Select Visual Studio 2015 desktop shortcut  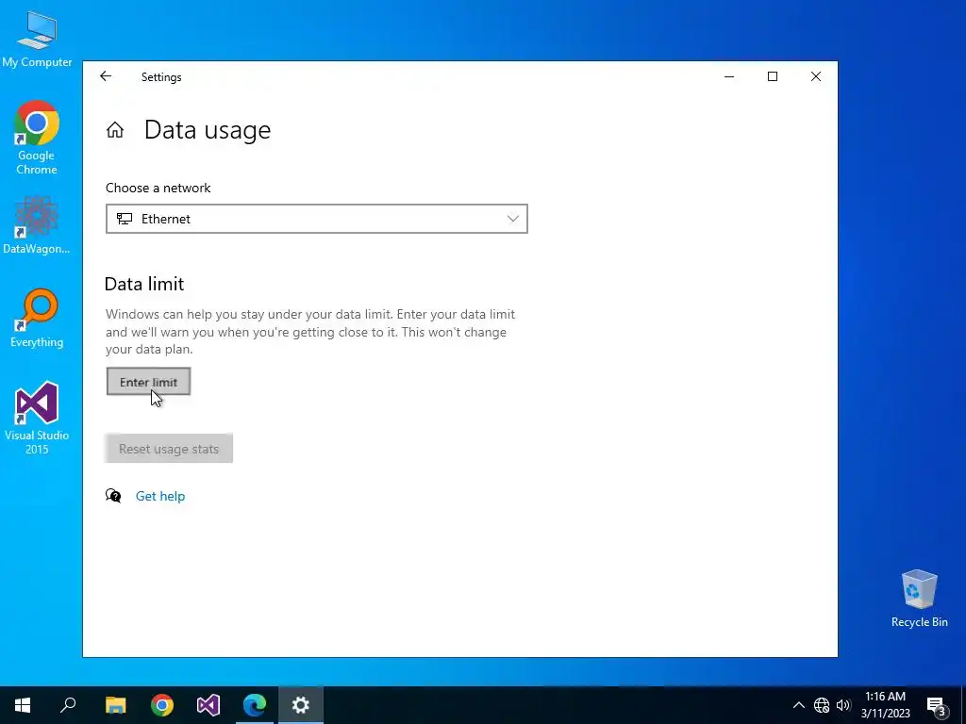37,419
